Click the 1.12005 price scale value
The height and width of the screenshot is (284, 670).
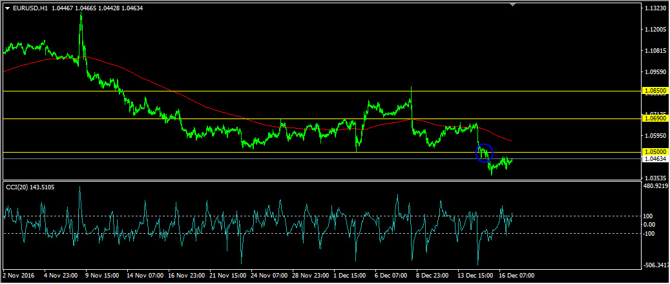(x=656, y=30)
